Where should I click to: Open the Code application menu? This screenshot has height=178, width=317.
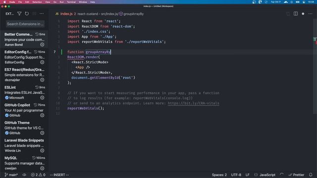pos(12,2)
